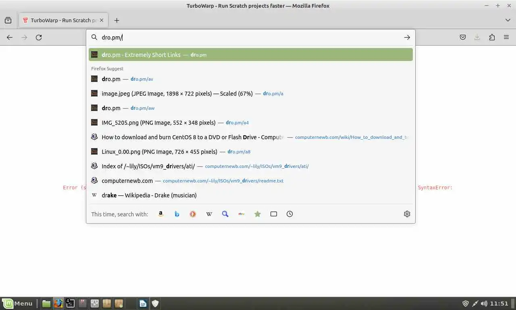Search with Amazon this time
516x310 pixels.
point(161,214)
